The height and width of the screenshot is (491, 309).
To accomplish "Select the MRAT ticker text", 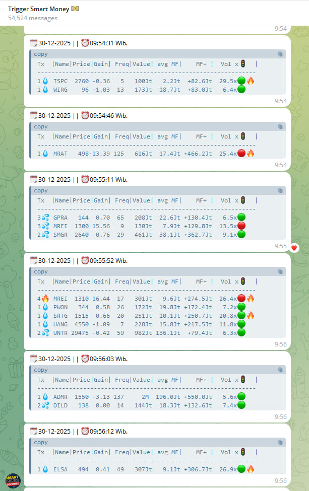I will click(x=60, y=154).
